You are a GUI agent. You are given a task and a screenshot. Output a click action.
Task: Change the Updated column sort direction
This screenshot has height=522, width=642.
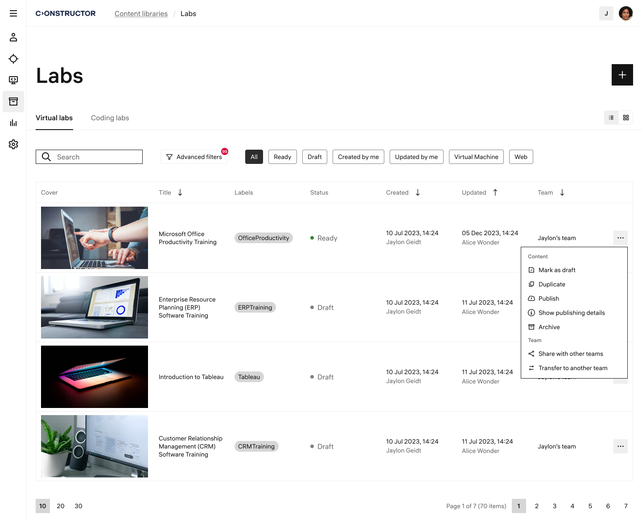point(495,192)
